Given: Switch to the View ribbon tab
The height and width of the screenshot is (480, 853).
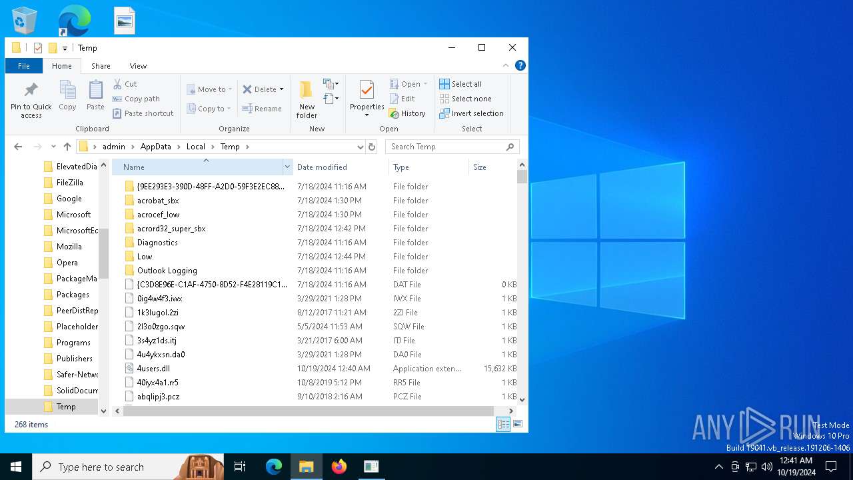Looking at the screenshot, I should pos(138,66).
